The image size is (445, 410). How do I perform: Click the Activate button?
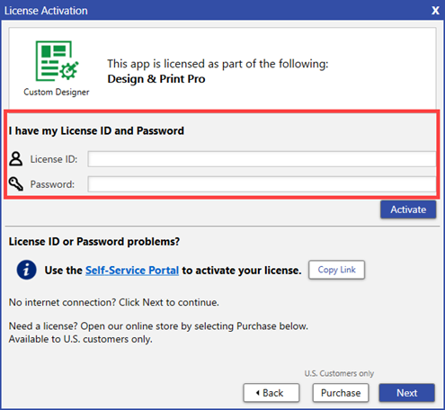tap(408, 209)
